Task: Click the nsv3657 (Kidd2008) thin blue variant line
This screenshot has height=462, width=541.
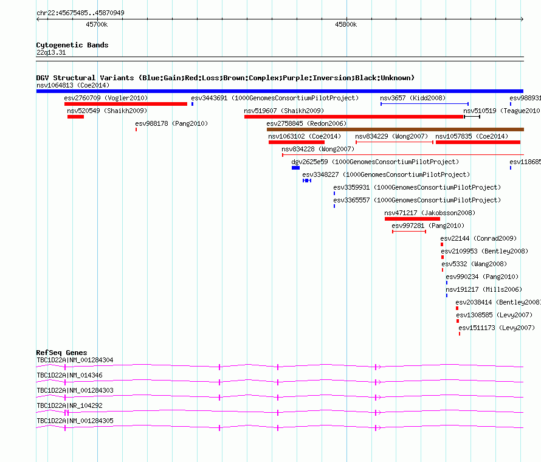Action: (424, 104)
